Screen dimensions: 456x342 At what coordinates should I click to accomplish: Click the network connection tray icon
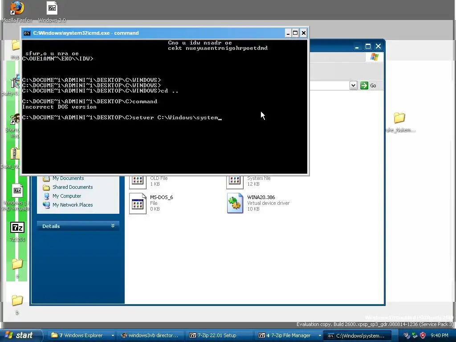[x=415, y=336]
